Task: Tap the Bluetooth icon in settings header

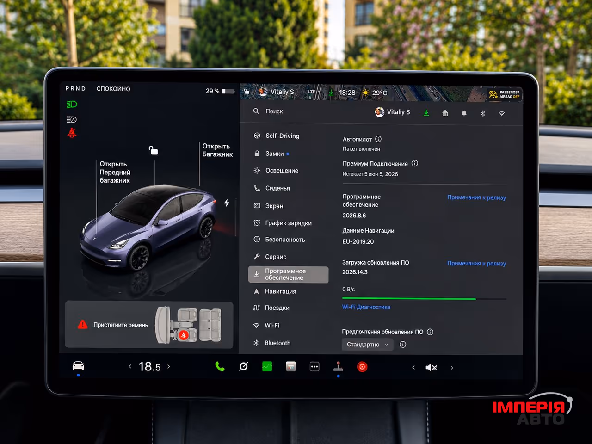Action: tap(483, 113)
